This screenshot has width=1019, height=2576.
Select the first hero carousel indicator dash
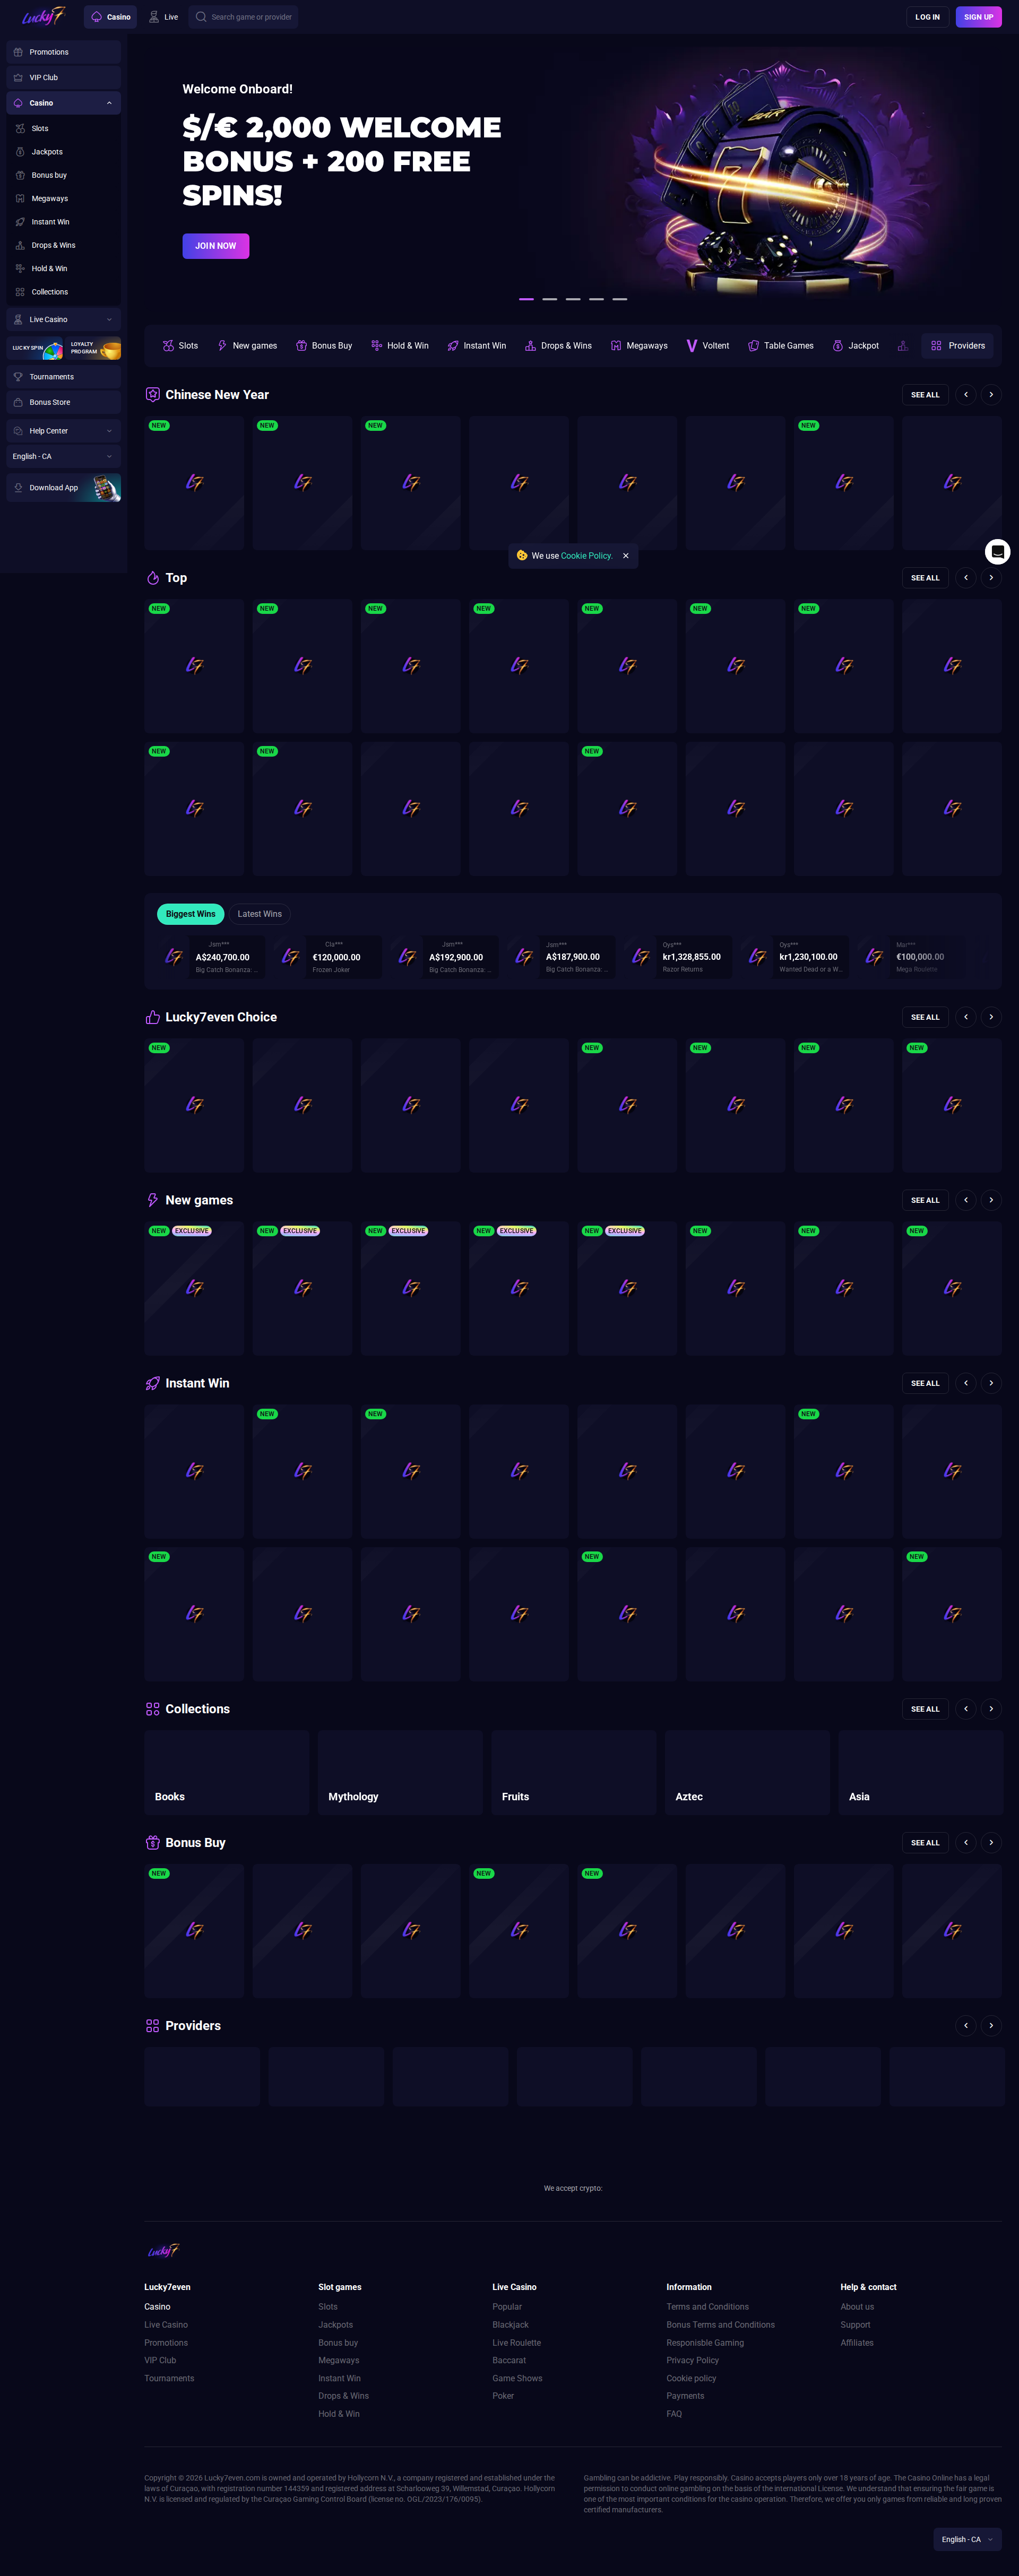(x=526, y=299)
